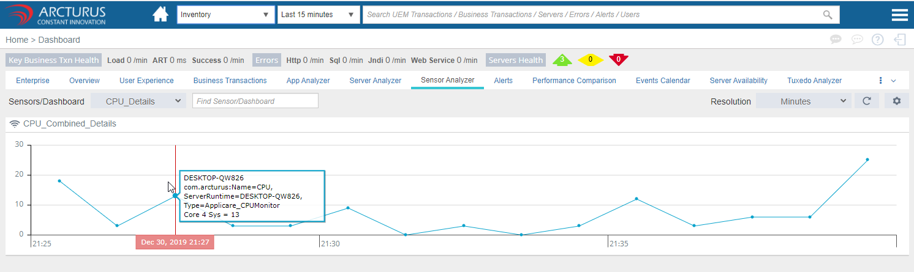Image resolution: width=914 pixels, height=272 pixels.
Task: Click the Home breadcrumb link
Action: (17, 40)
